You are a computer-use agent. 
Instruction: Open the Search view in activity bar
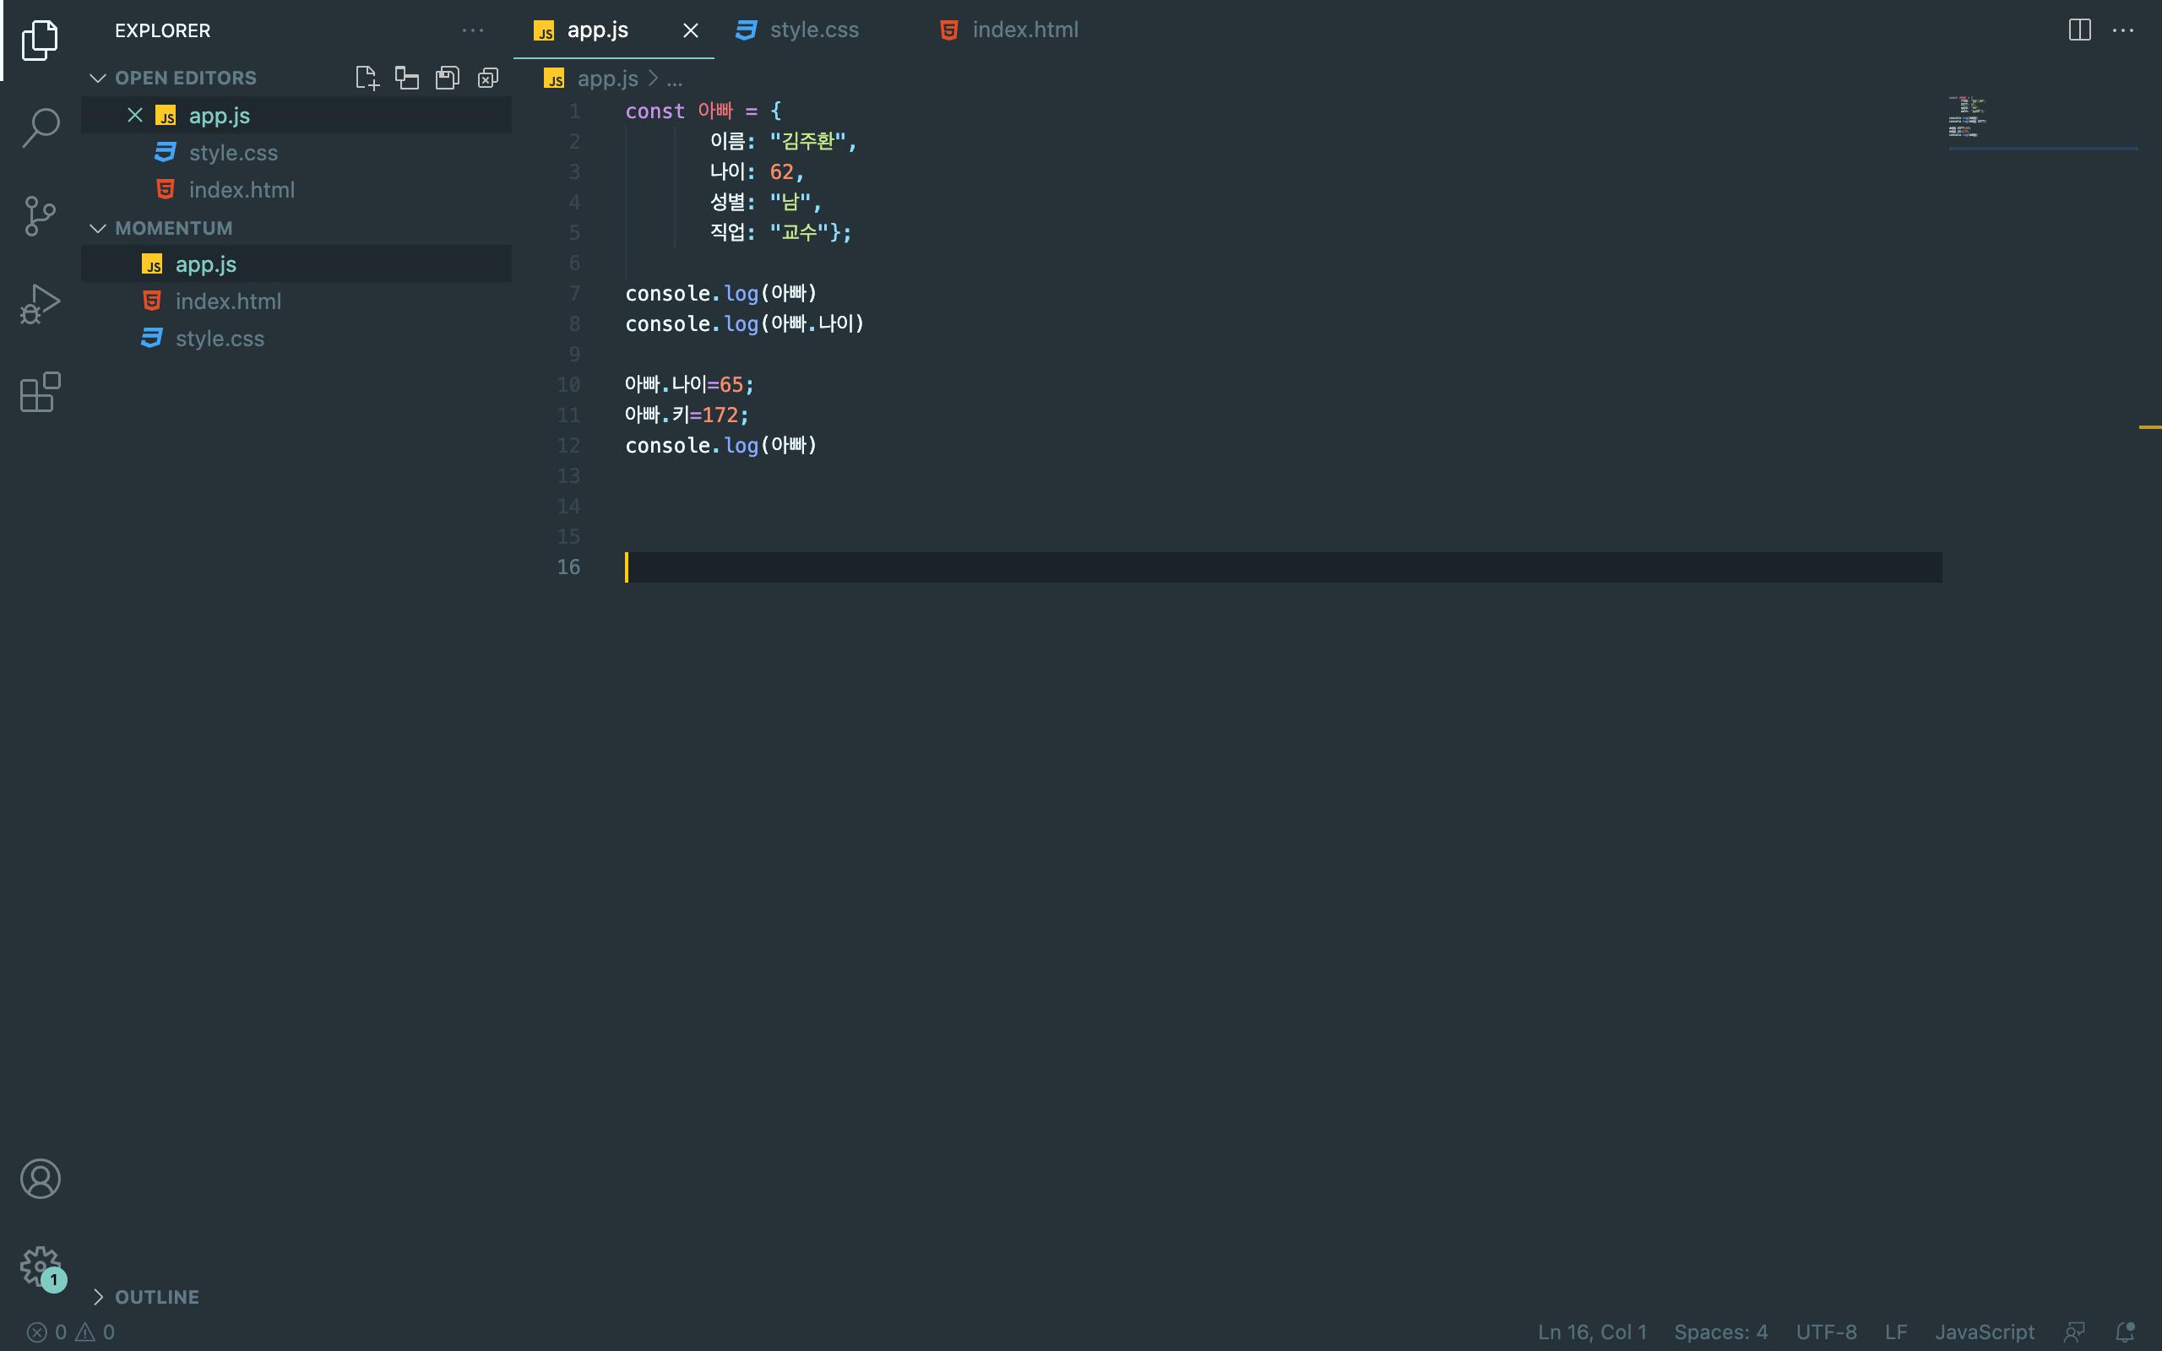click(41, 127)
